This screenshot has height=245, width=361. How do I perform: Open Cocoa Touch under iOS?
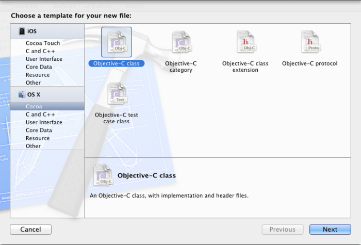tap(43, 43)
